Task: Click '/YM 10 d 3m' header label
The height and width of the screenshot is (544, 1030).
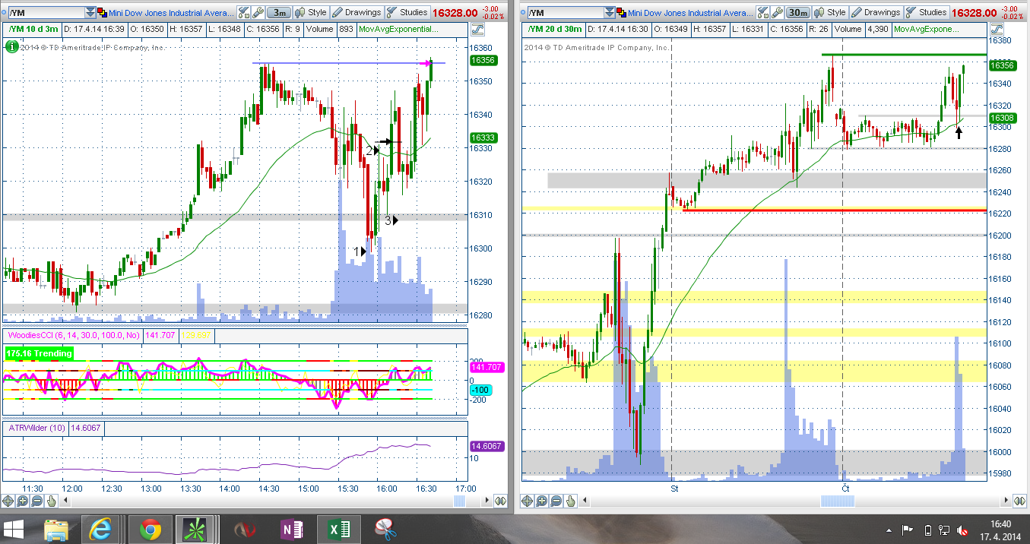Action: [33, 29]
